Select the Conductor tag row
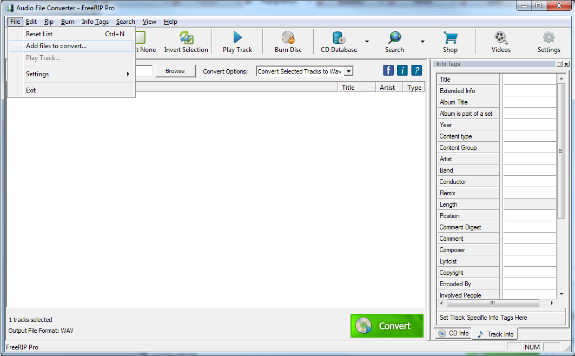Viewport: 575px width, 356px height. click(468, 181)
